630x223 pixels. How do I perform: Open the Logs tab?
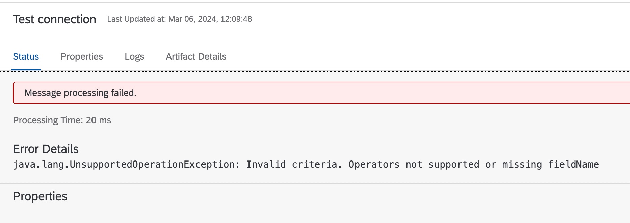click(x=134, y=56)
